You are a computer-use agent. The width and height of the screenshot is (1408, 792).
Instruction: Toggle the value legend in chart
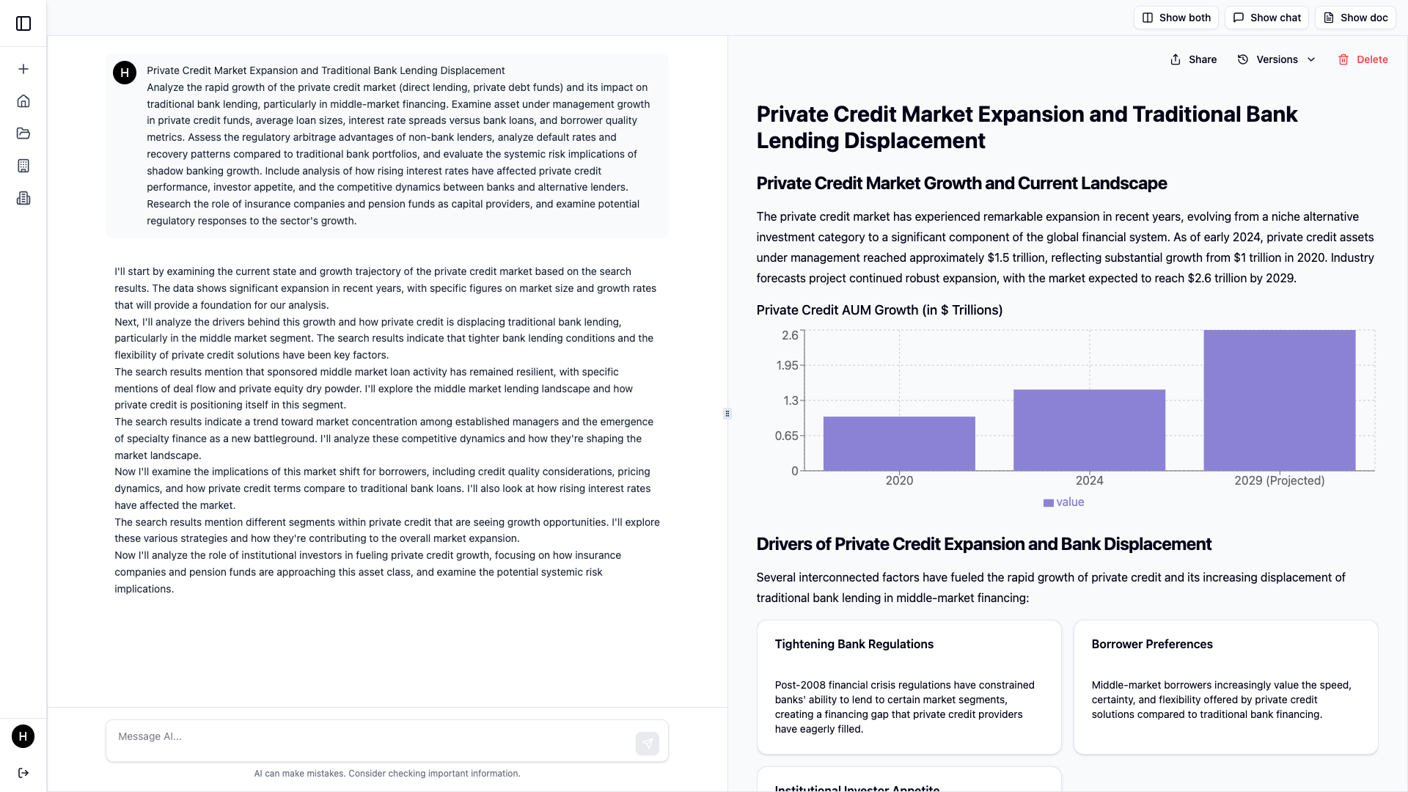[x=1063, y=502]
